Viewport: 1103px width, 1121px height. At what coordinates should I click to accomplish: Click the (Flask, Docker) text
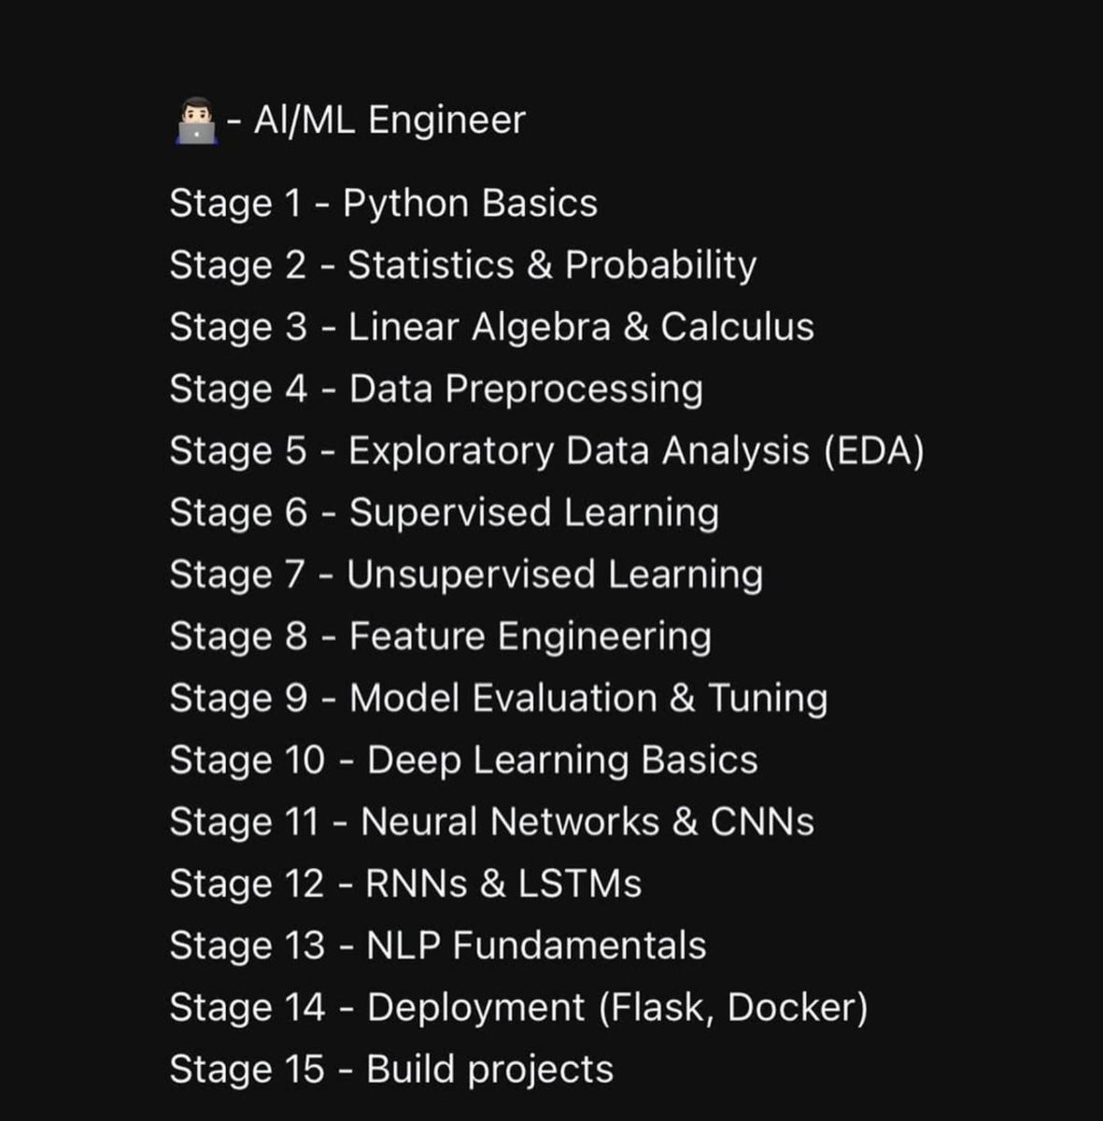733,1008
